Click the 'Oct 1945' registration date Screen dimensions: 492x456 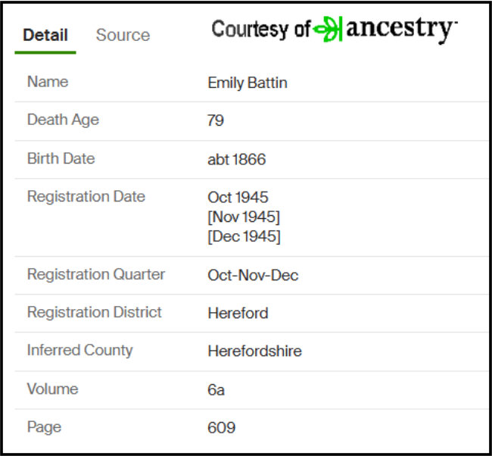tap(238, 197)
